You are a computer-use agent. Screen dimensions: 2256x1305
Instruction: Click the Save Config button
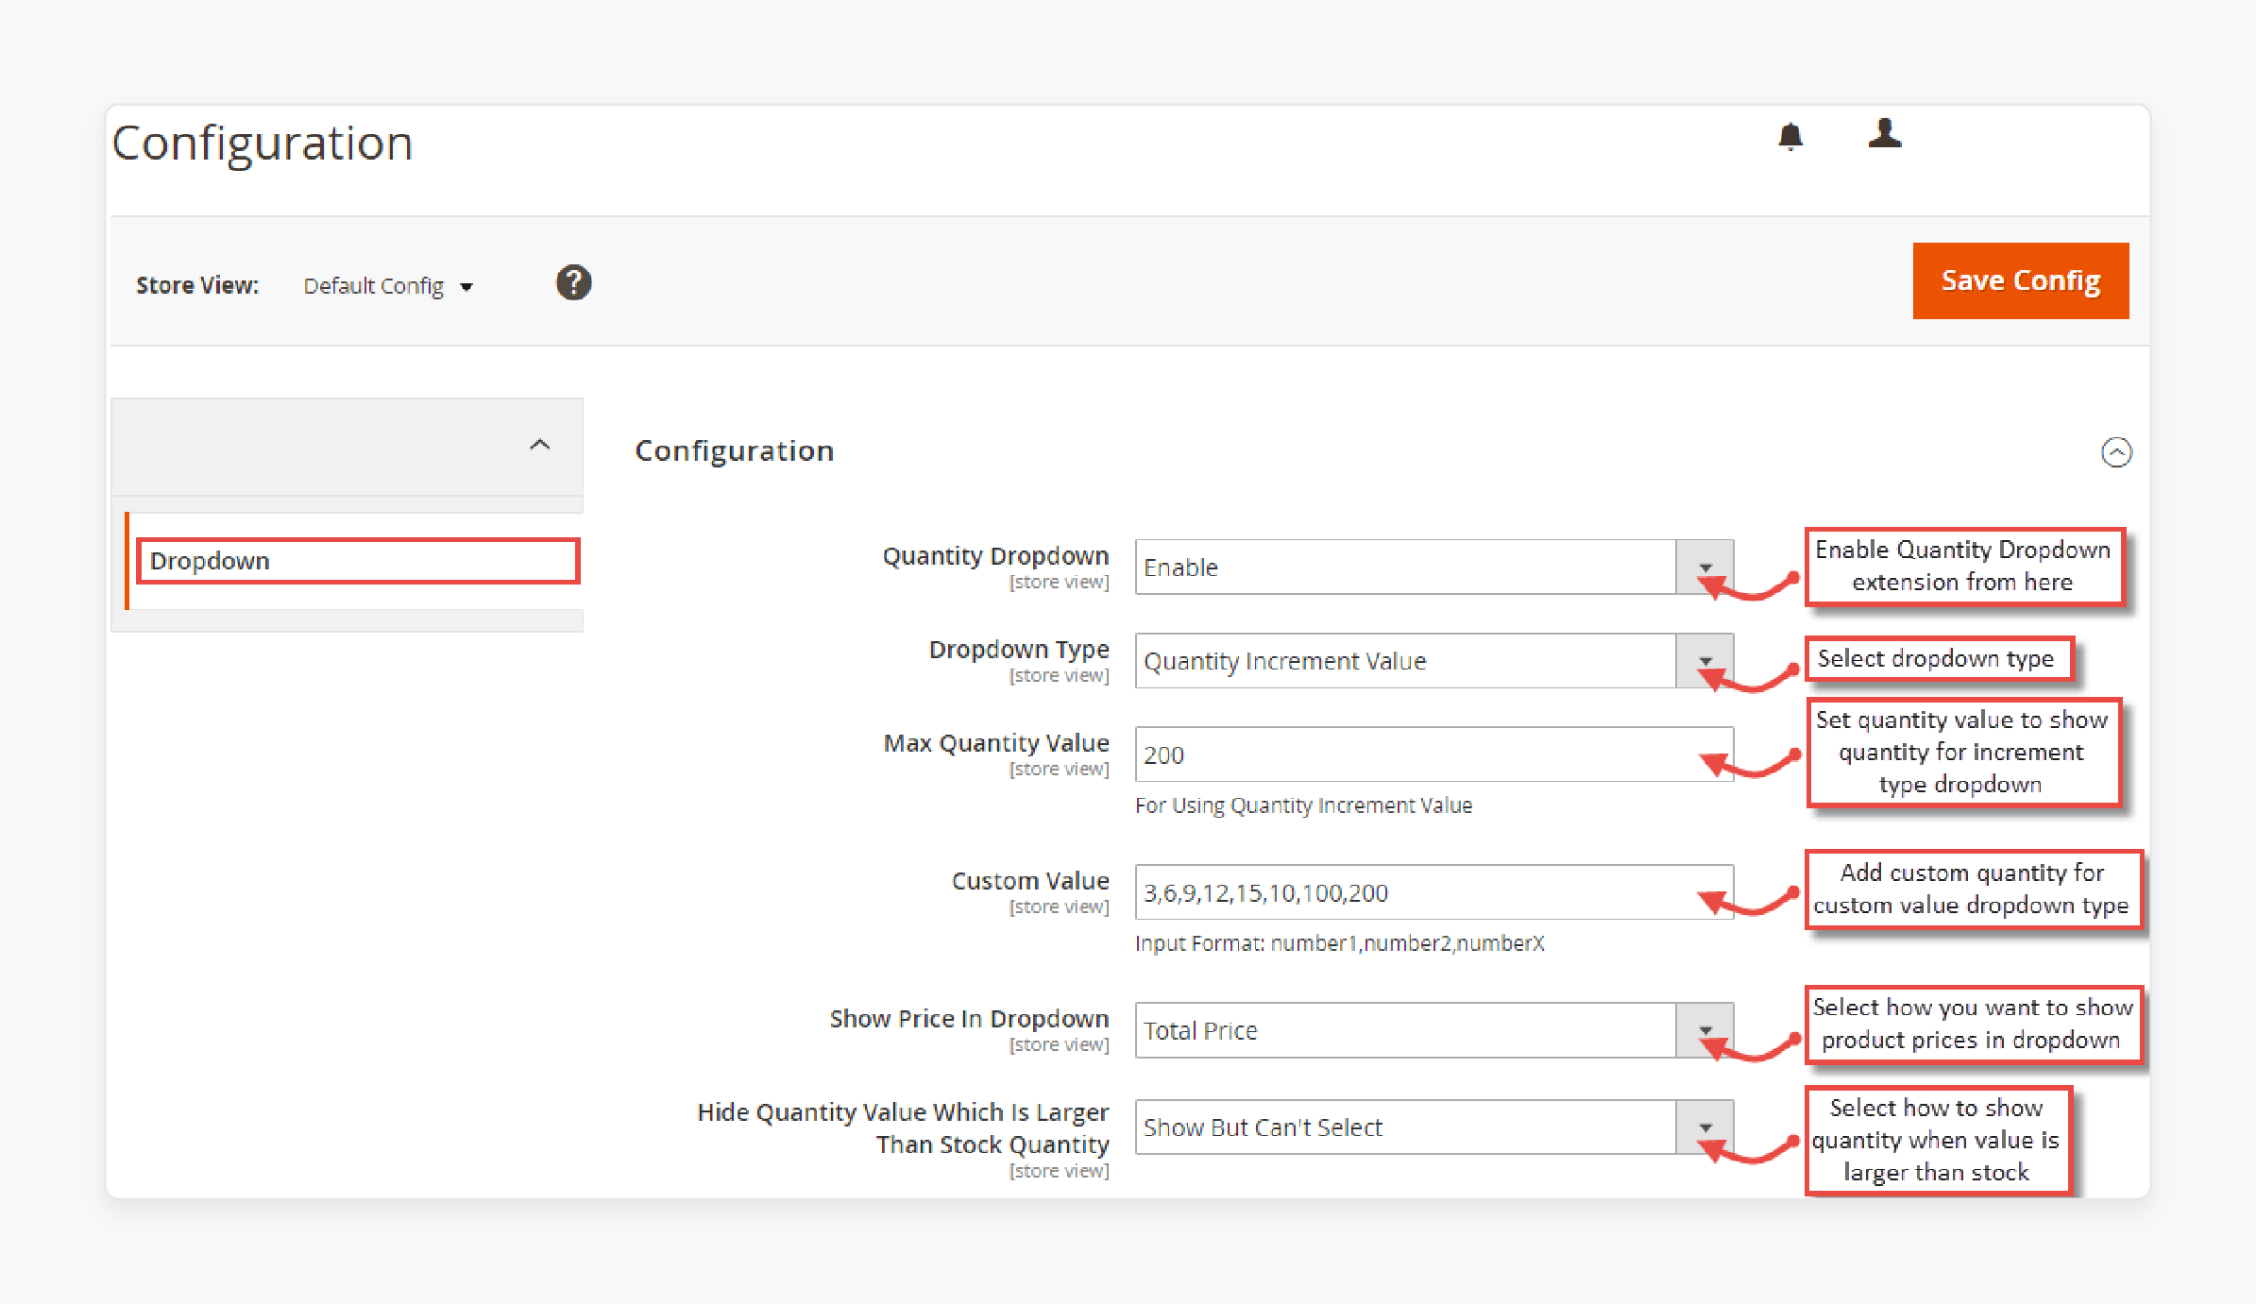(2020, 280)
